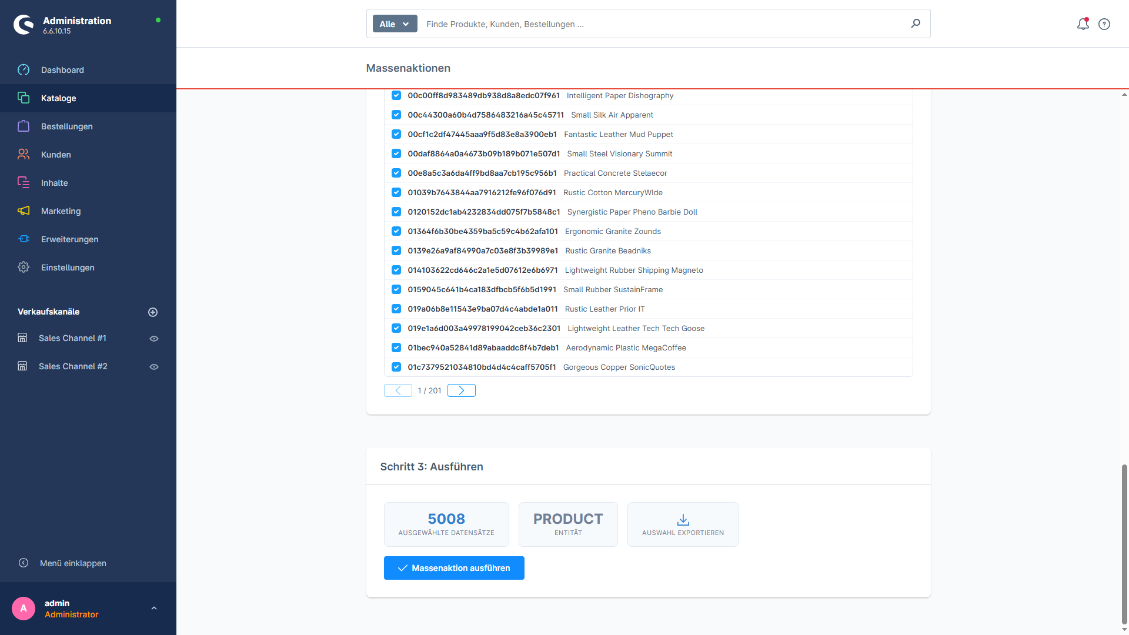This screenshot has height=635, width=1129.
Task: Click Aerodynamic Plastic MegaCoffee name
Action: pos(626,347)
